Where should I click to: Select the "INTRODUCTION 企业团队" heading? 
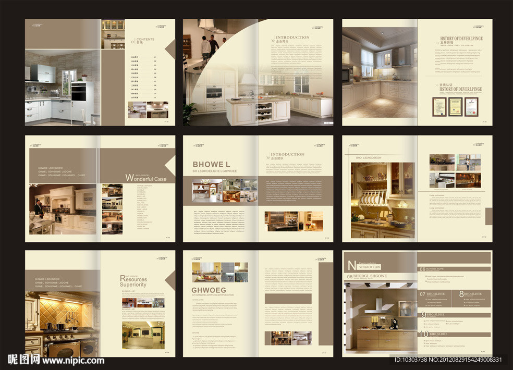(x=285, y=156)
